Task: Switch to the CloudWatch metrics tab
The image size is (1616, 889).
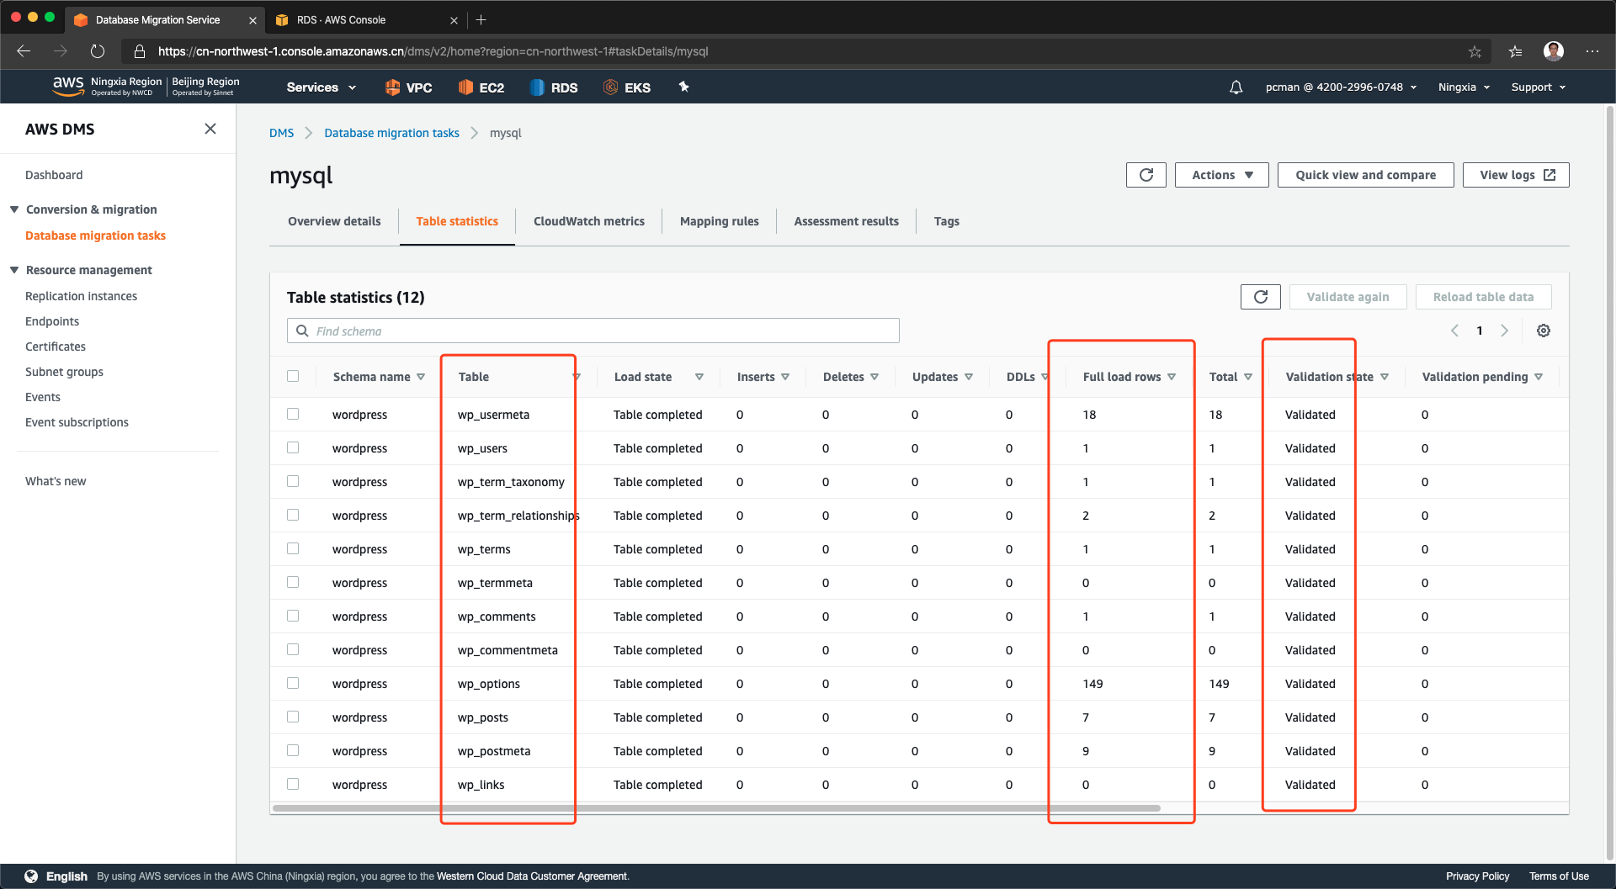Action: pyautogui.click(x=588, y=221)
